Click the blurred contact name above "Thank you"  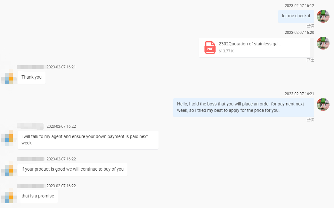tap(30, 67)
